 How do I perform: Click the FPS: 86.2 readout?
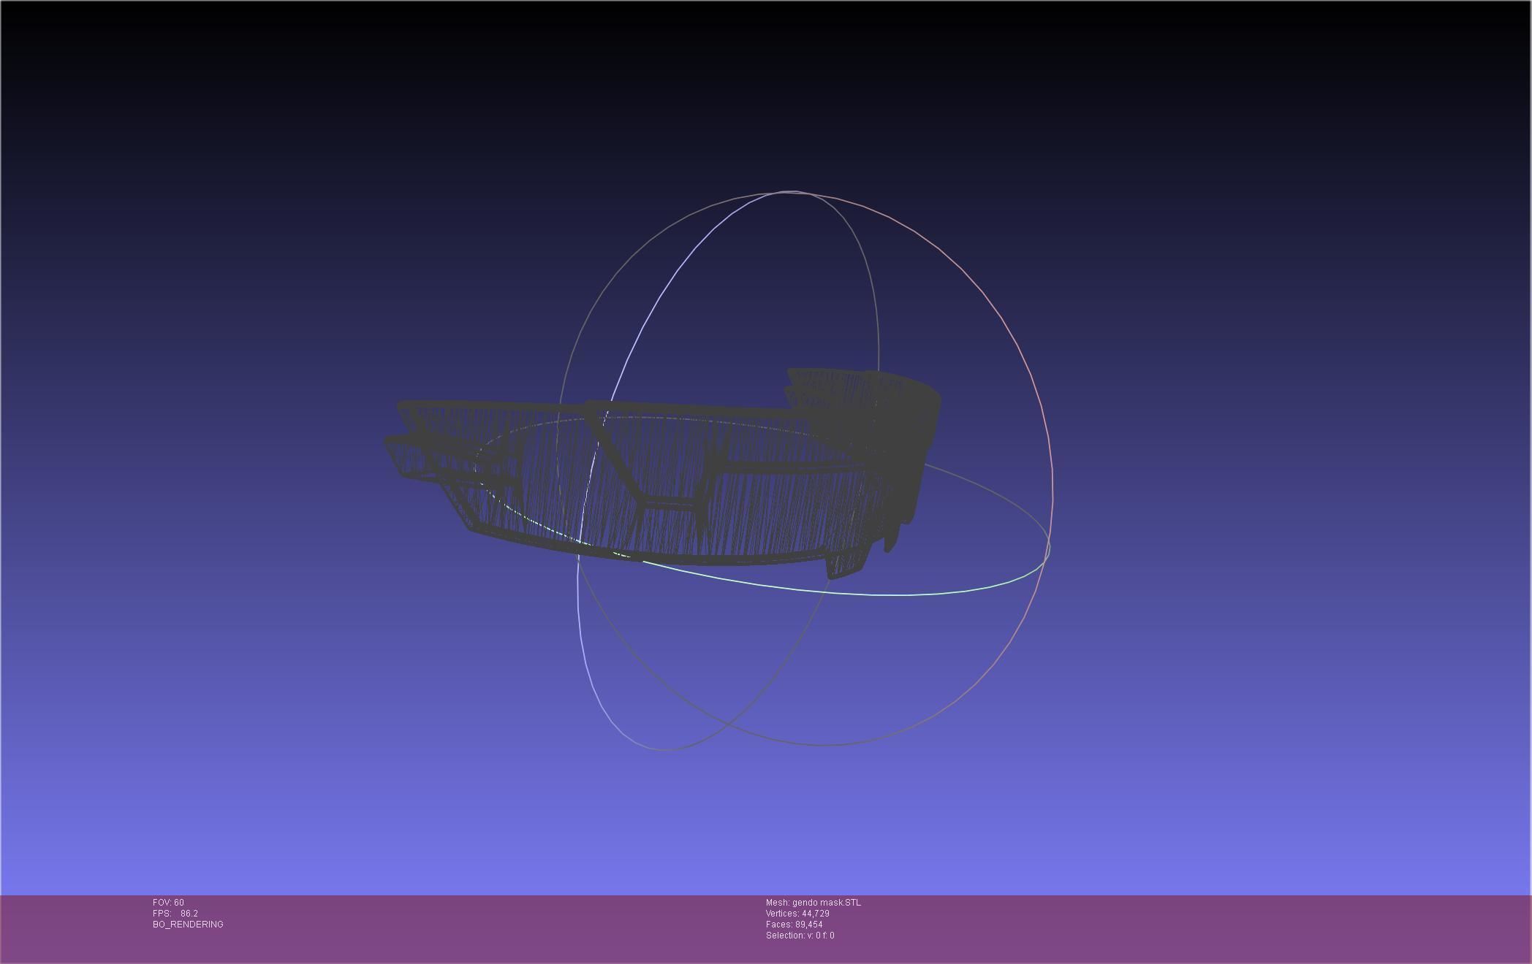(x=175, y=914)
